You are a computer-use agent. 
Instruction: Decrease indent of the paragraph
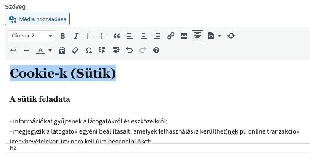point(102,50)
